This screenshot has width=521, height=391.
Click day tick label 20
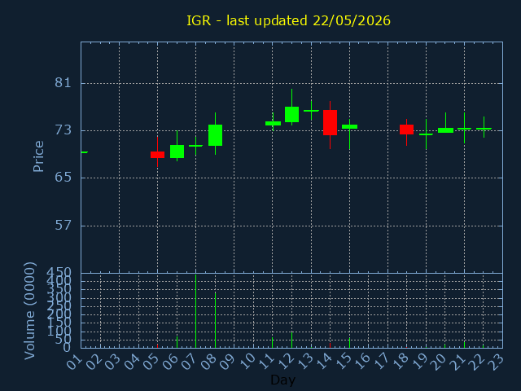[x=440, y=362]
